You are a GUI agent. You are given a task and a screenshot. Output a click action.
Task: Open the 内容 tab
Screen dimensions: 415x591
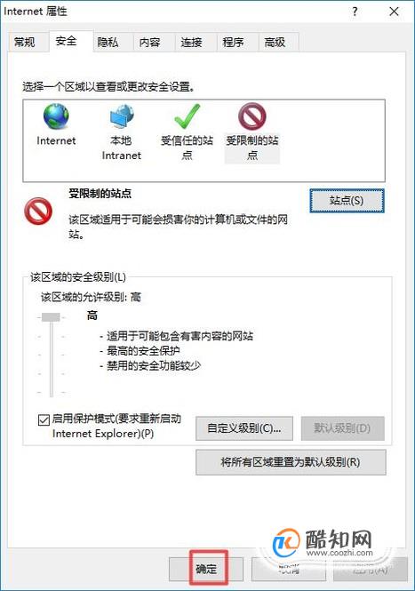point(149,42)
